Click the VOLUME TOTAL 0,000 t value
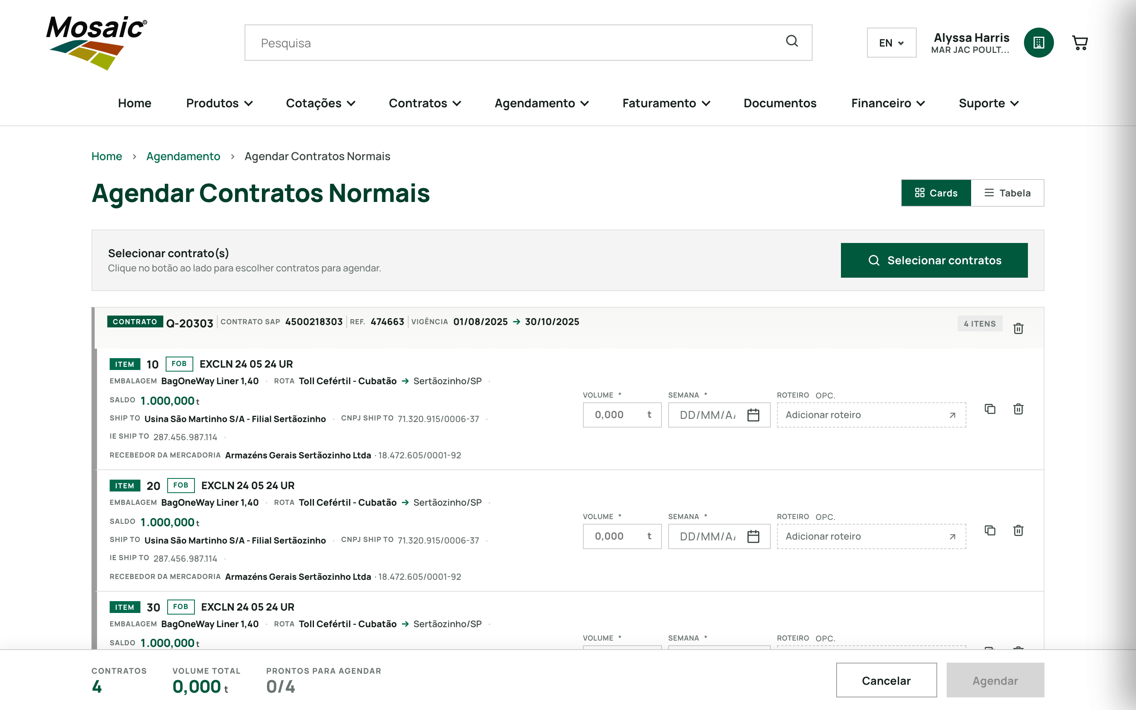 coord(200,687)
